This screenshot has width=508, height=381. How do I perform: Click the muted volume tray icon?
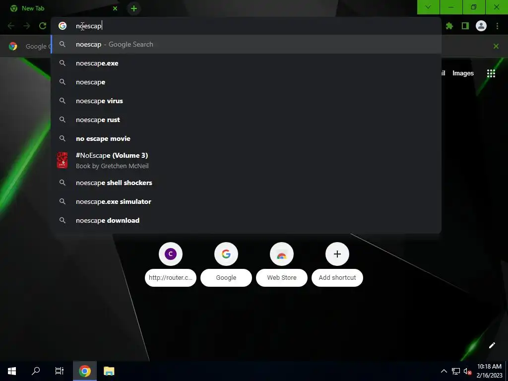click(467, 371)
